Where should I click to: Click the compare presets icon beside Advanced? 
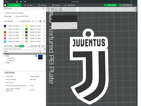45,46
